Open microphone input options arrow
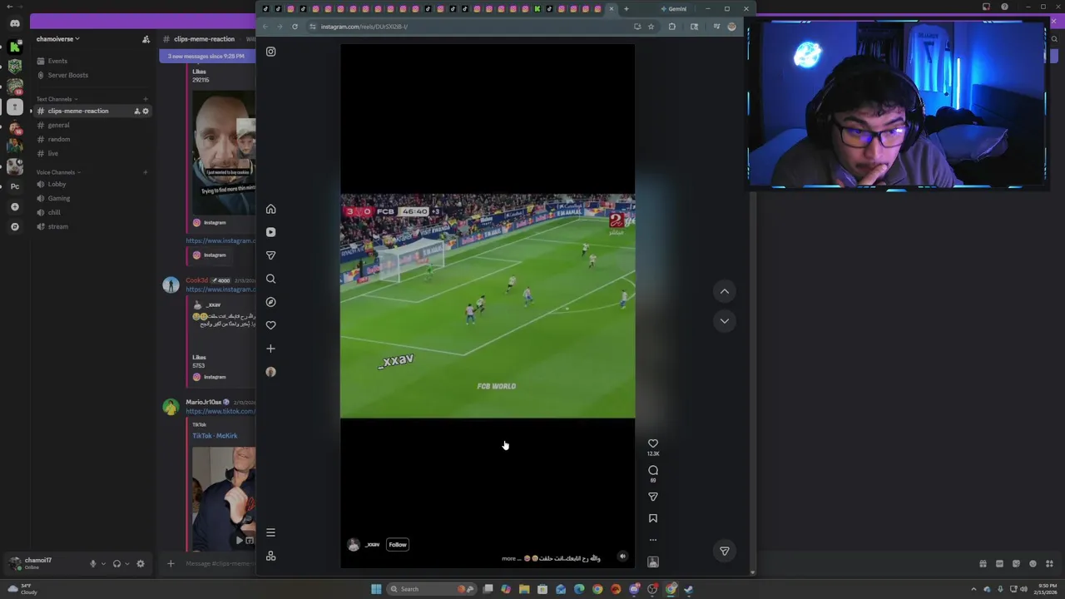Viewport: 1065px width, 599px height. click(103, 563)
